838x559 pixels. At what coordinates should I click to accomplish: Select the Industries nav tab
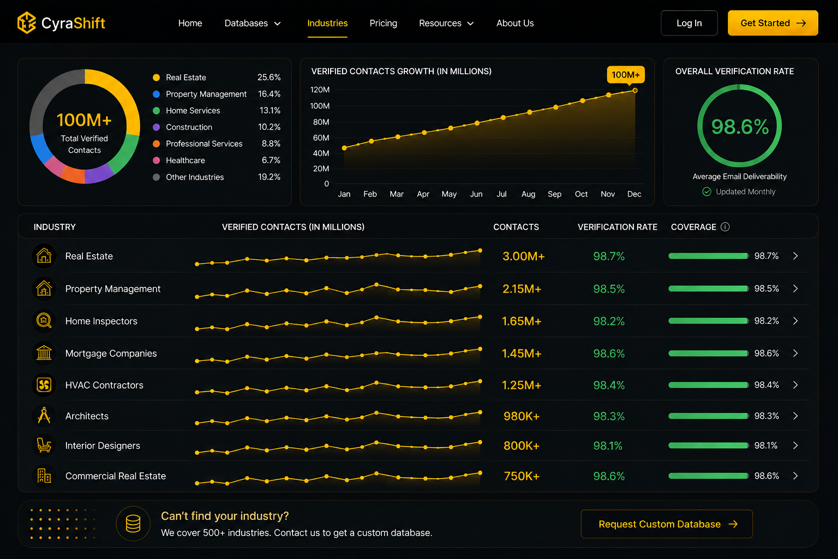327,23
